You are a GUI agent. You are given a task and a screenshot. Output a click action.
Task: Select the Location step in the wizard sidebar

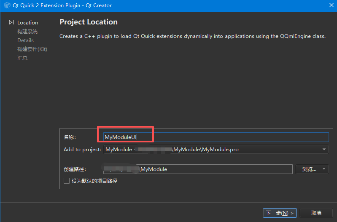(27, 23)
